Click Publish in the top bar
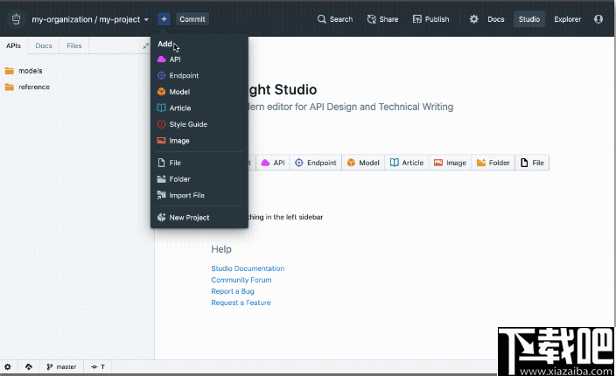This screenshot has height=376, width=616. [431, 19]
